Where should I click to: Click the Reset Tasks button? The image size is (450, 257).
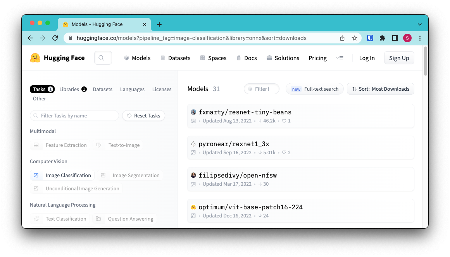click(x=143, y=116)
